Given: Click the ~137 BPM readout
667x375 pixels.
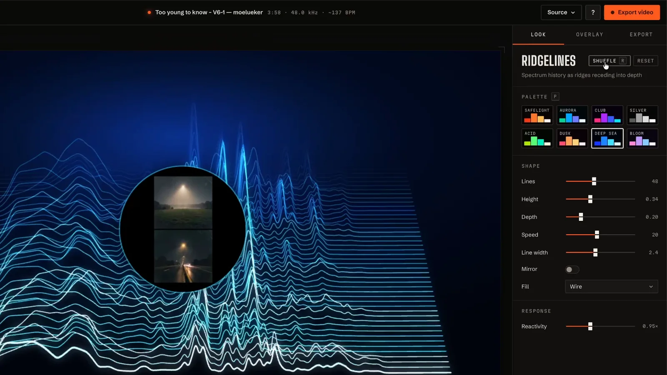Looking at the screenshot, I should click(342, 13).
